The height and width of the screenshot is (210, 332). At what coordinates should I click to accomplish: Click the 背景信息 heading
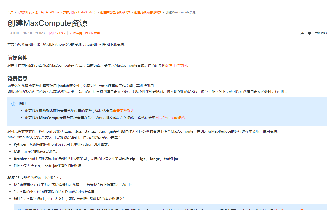pyautogui.click(x=17, y=78)
